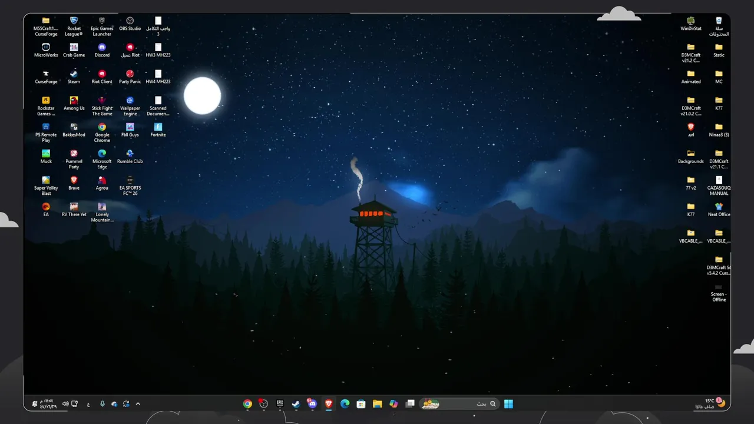Select the PS Remote Play icon
Viewport: 754px width, 424px height.
pos(46,133)
